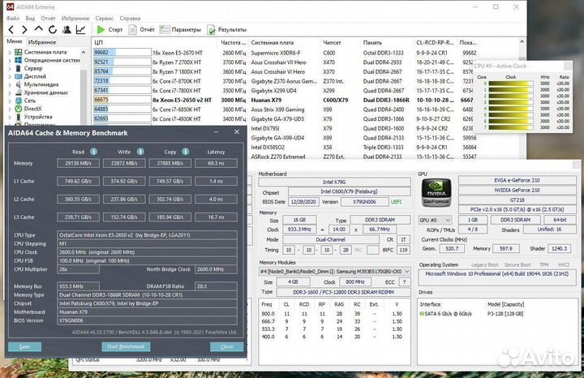Click the user silhouette toolbar icon
This screenshot has width=584, height=378.
[67, 29]
